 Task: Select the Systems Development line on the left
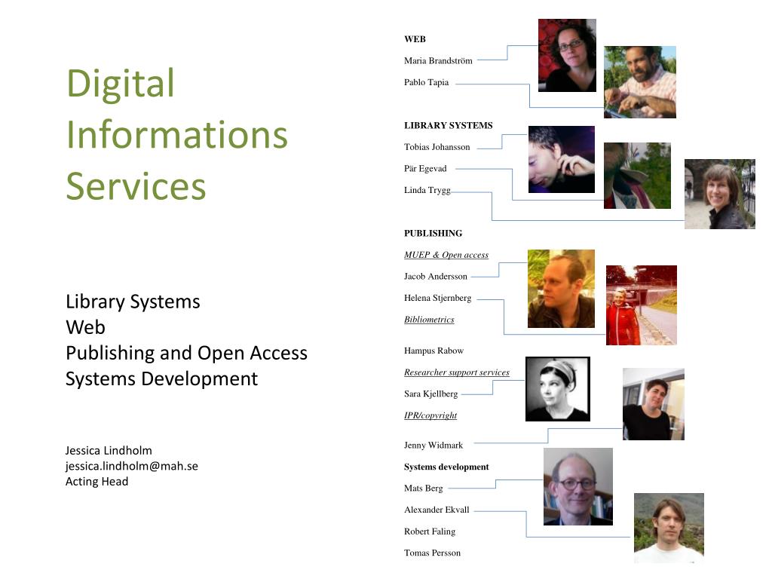click(x=161, y=379)
